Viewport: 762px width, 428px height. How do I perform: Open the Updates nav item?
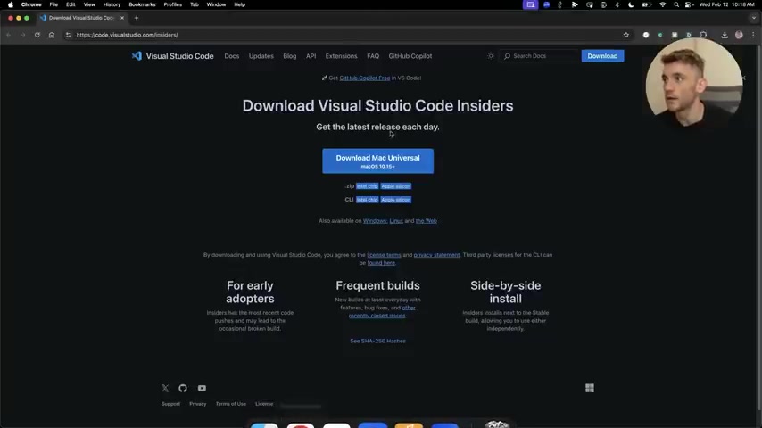coord(261,56)
